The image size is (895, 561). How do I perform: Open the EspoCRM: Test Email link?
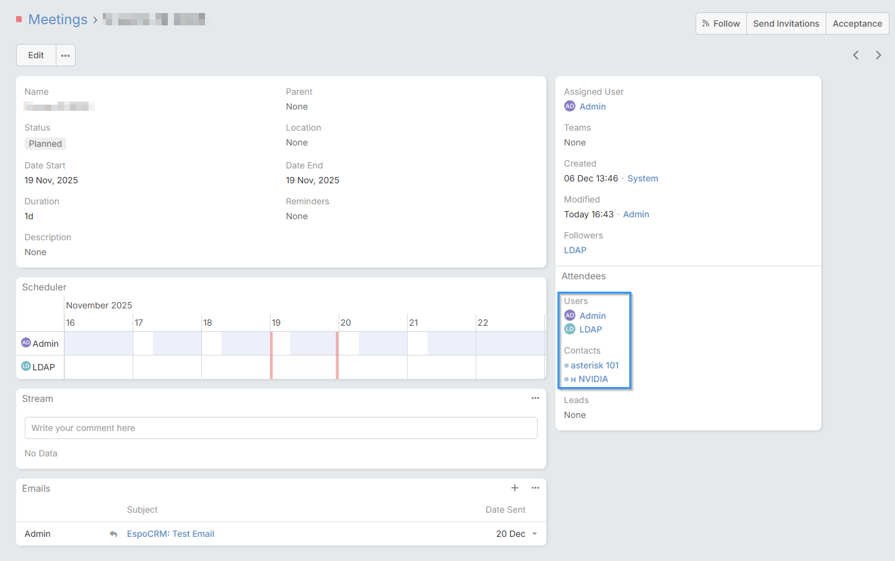[x=170, y=534]
